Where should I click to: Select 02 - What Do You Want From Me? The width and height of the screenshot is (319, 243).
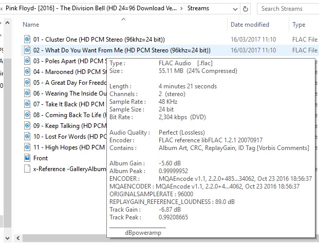[x=122, y=50]
